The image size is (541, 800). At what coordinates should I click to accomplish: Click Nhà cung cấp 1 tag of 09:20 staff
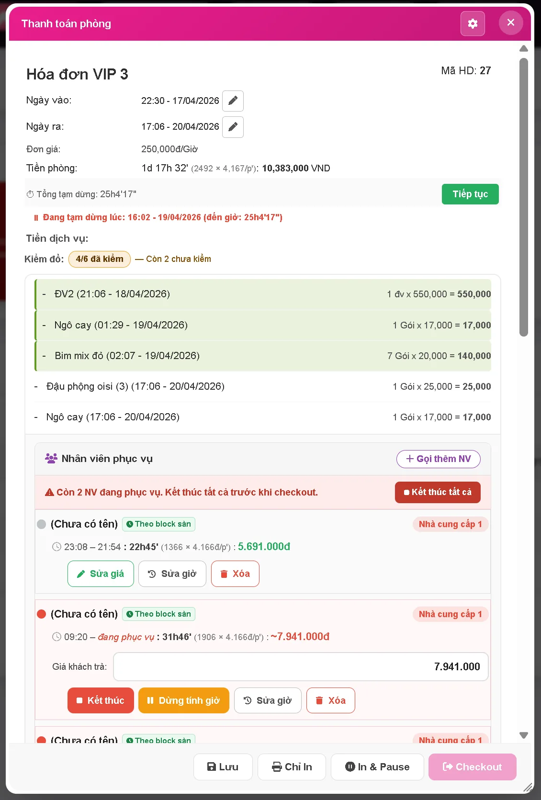point(451,614)
